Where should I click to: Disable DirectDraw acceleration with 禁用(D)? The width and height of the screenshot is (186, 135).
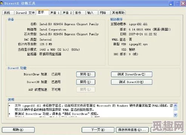(x=86, y=74)
